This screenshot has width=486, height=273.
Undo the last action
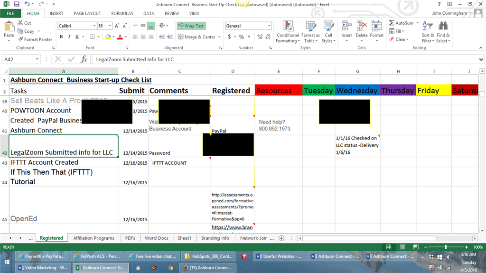tap(27, 4)
